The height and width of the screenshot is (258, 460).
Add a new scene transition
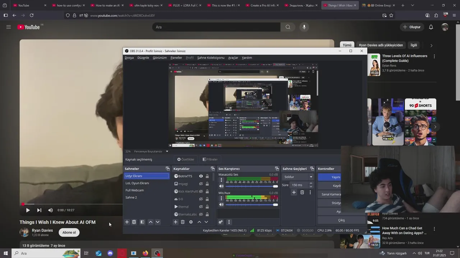[x=294, y=192]
